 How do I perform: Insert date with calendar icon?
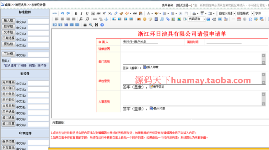[239, 19]
